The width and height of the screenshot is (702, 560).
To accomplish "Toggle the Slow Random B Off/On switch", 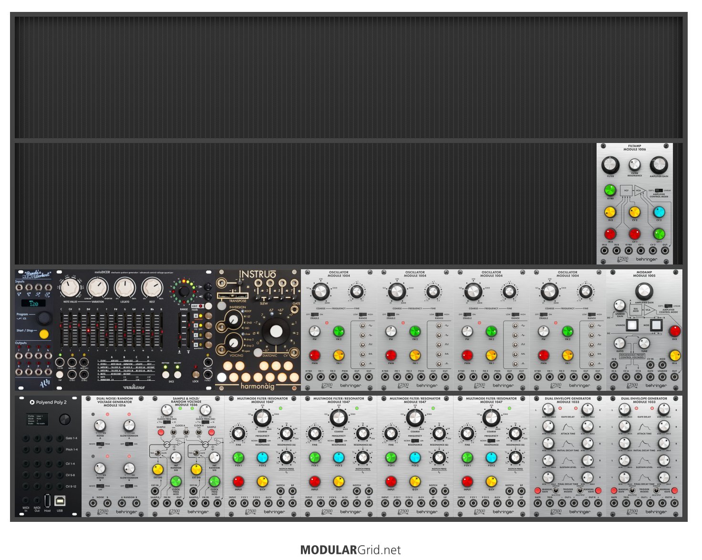I will 129,486.
